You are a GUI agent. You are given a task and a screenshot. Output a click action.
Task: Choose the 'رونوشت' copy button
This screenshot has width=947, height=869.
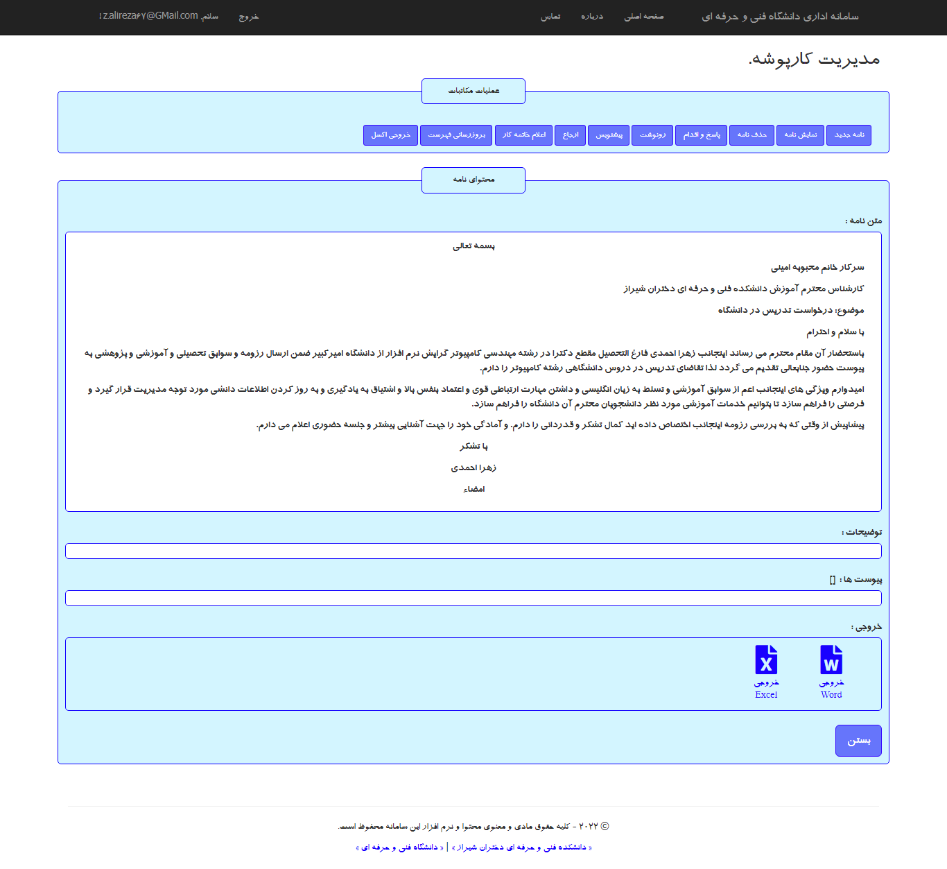click(x=652, y=135)
